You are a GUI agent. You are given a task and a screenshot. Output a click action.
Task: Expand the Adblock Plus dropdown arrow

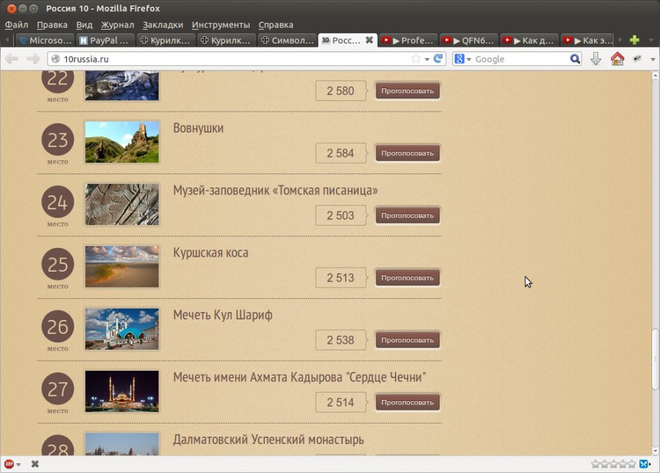point(18,464)
